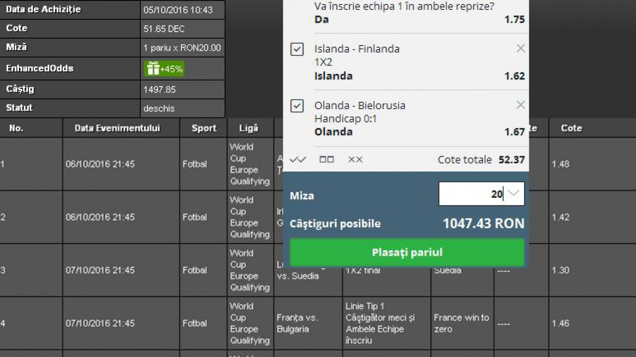This screenshot has height=357, width=636.
Task: Remove the Islanda - Finlanda selection
Action: tap(520, 49)
